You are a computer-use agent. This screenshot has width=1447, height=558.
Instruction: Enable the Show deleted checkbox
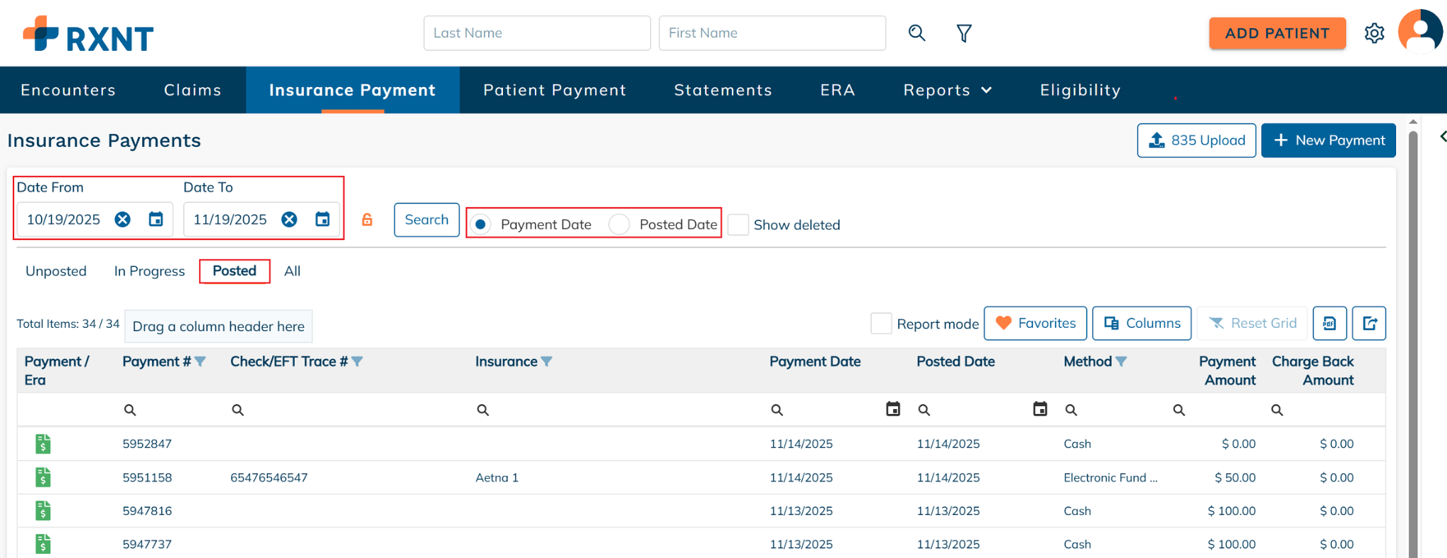(x=738, y=225)
